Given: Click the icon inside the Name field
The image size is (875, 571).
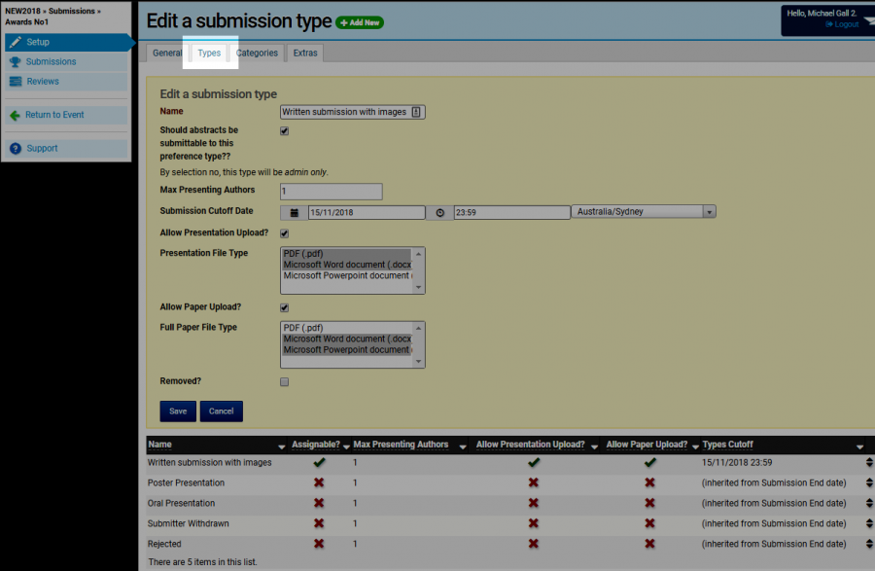Looking at the screenshot, I should 416,112.
